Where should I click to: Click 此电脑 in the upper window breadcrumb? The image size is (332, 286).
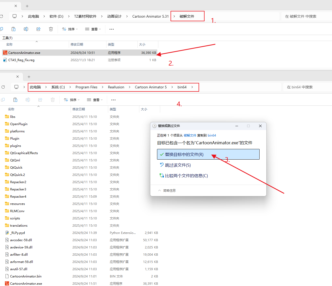click(33, 16)
